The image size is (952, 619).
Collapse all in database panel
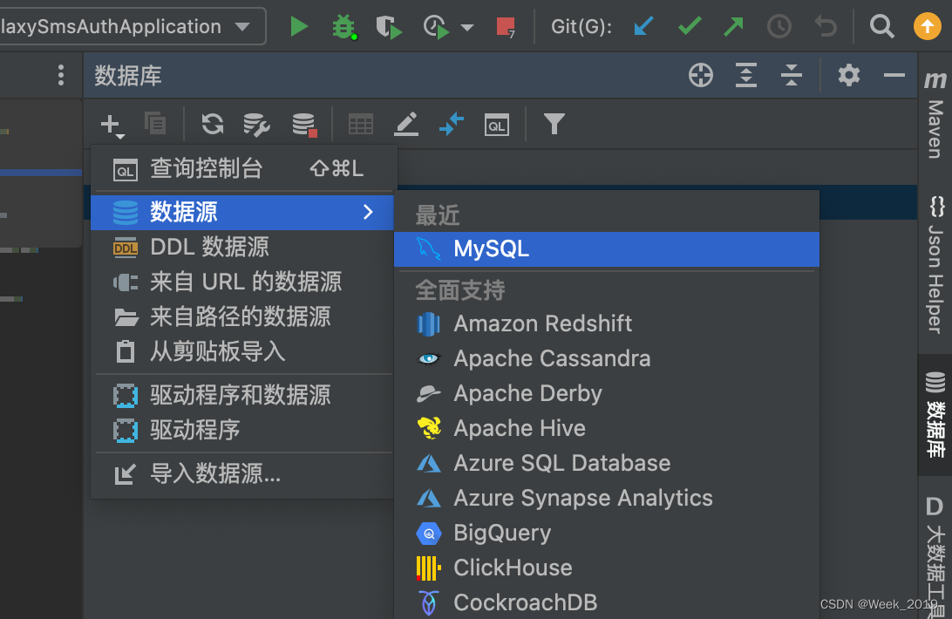791,75
